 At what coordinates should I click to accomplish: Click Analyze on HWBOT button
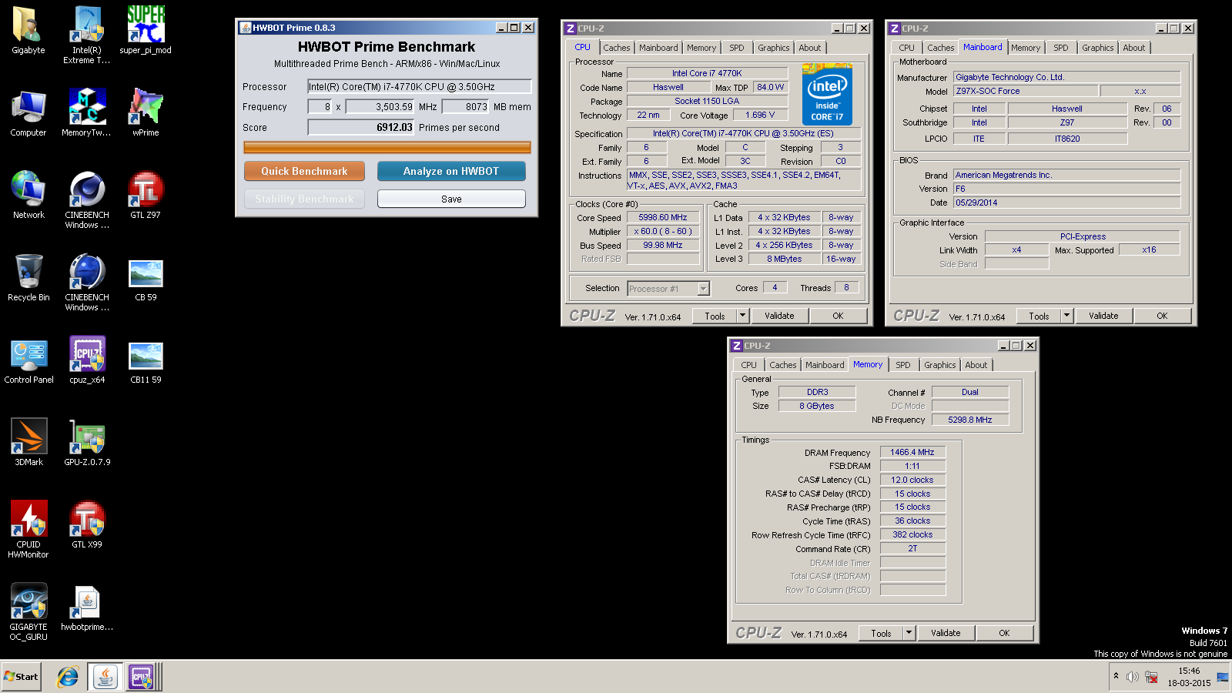(x=451, y=171)
